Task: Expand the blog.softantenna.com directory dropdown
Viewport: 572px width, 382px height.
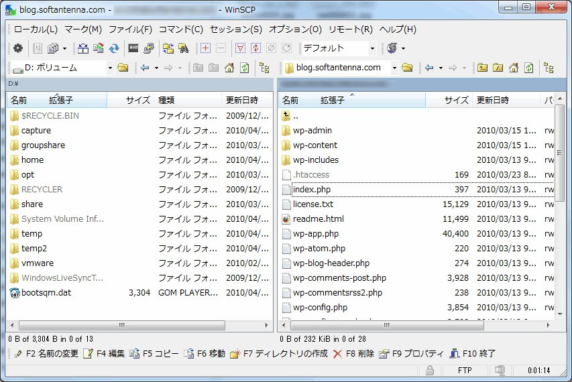Action: click(391, 68)
